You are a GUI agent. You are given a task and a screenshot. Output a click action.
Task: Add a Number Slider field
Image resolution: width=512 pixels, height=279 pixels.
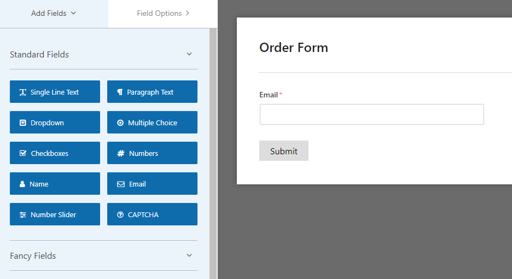tap(55, 214)
